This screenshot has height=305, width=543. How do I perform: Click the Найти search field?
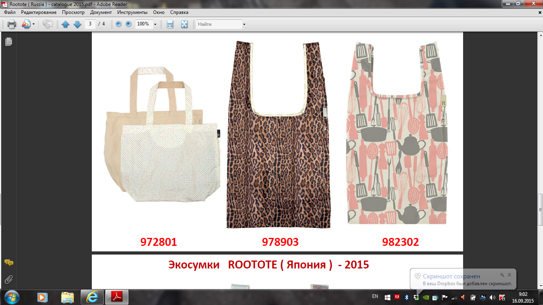tap(219, 24)
